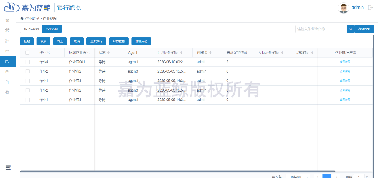Switch to the 作业流视图 tab
378x178 pixels.
pyautogui.click(x=31, y=29)
